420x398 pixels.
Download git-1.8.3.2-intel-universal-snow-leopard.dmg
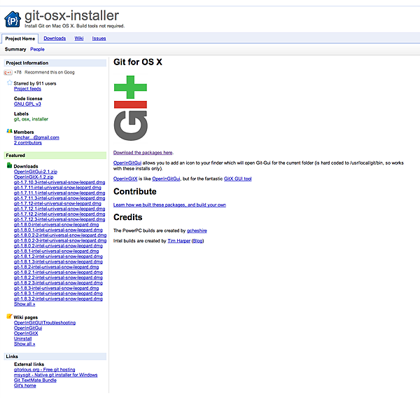[58, 299]
